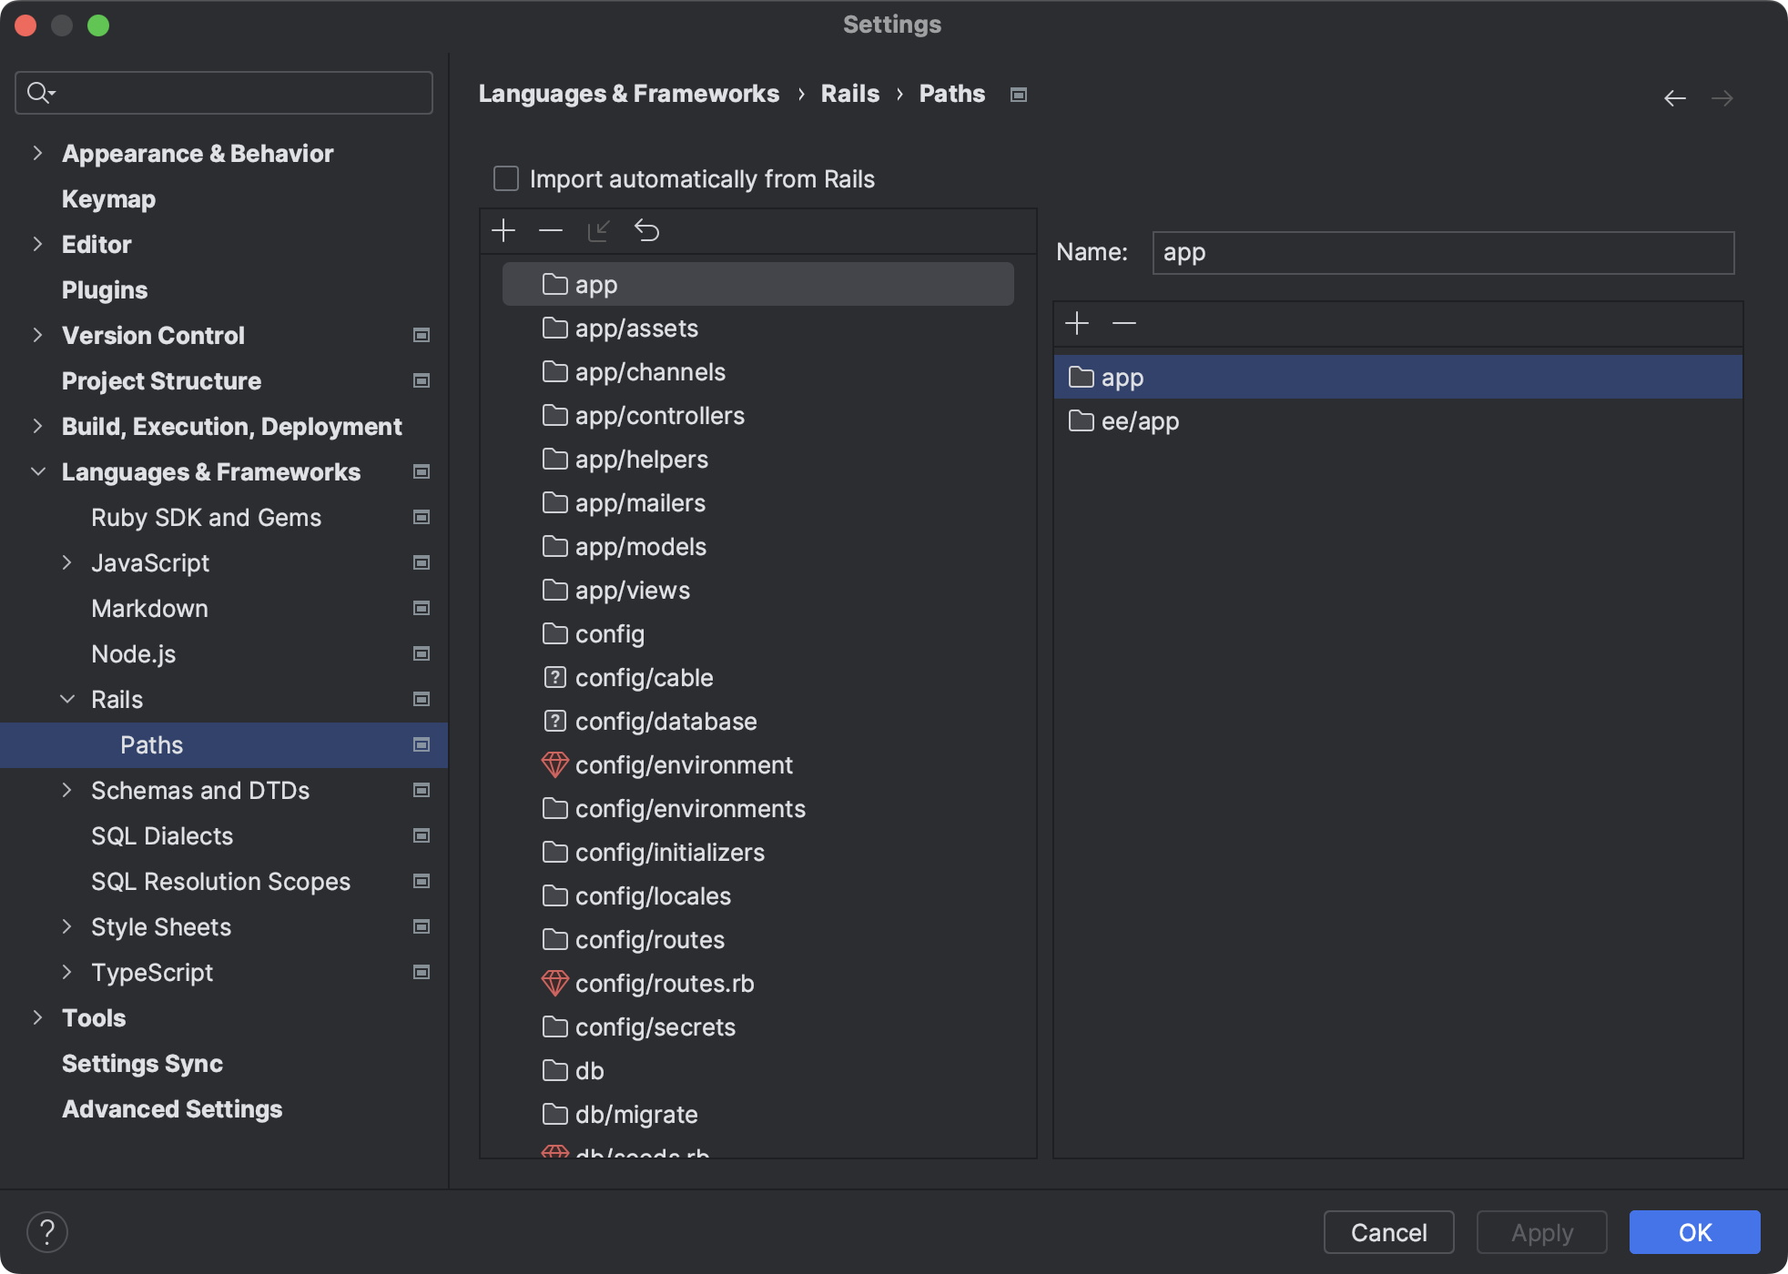
Task: Select config/environments in paths list
Action: [757, 809]
